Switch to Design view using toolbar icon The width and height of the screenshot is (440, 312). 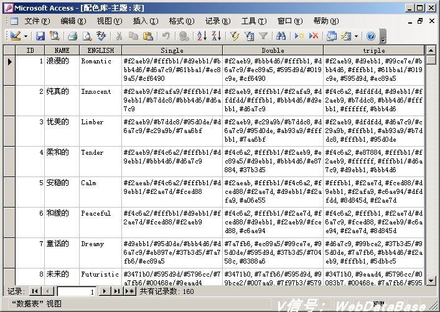tap(16, 36)
